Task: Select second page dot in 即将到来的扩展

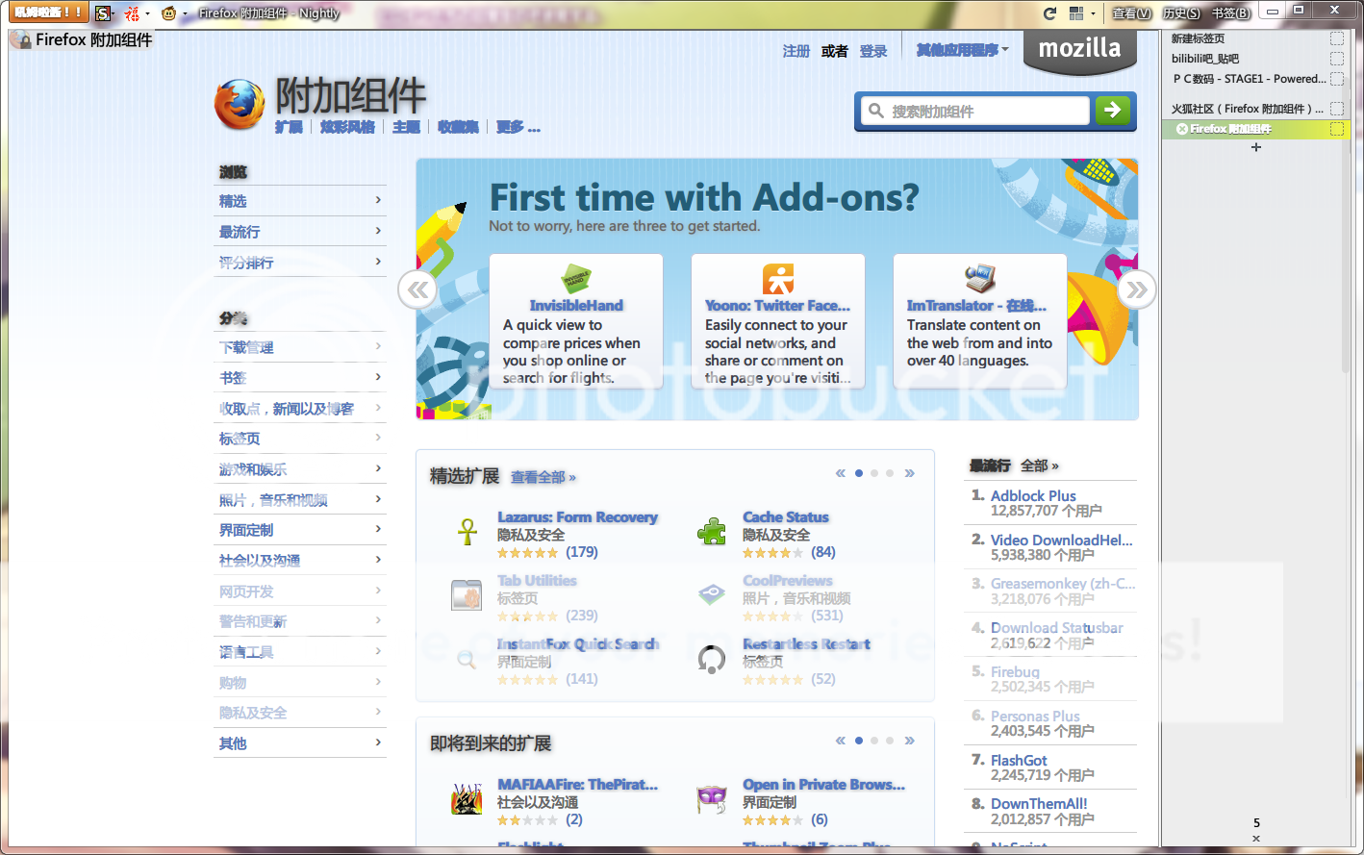Action: tap(874, 741)
